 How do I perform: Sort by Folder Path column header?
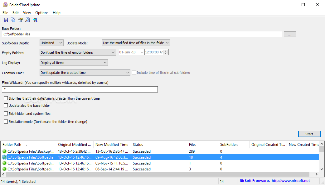[28, 145]
